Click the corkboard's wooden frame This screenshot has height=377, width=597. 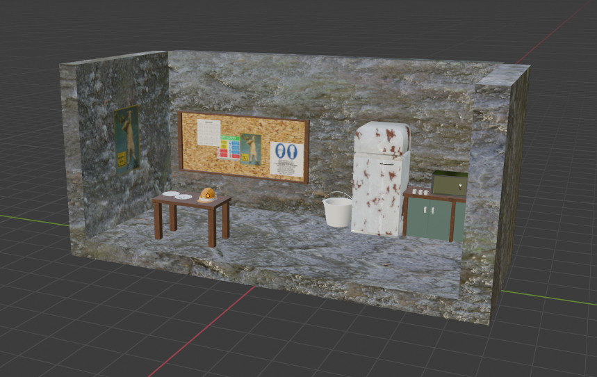tap(243, 115)
